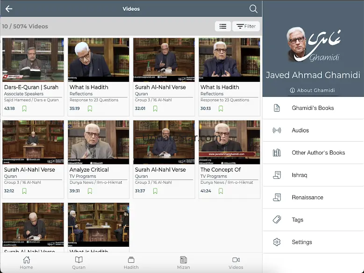Switch to the Quran tab
Image resolution: width=364 pixels, height=273 pixels.
(79, 263)
